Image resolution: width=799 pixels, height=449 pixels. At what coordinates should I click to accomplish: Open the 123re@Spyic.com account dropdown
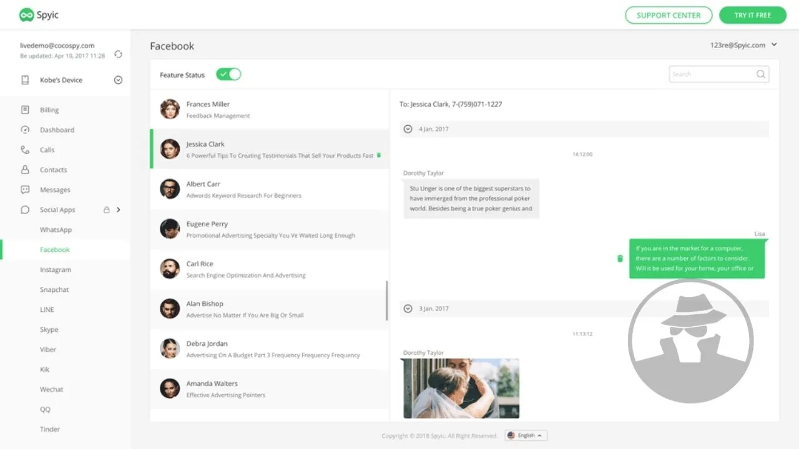[x=743, y=45]
